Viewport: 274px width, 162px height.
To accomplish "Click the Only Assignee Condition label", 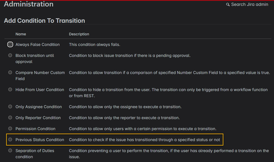I will [x=39, y=107].
